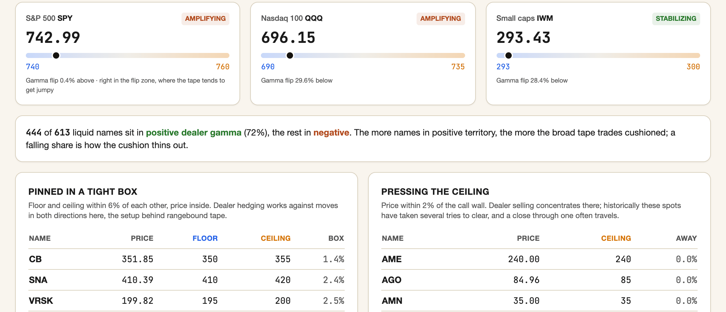
Task: Click the AWAY column header
Action: click(x=686, y=238)
